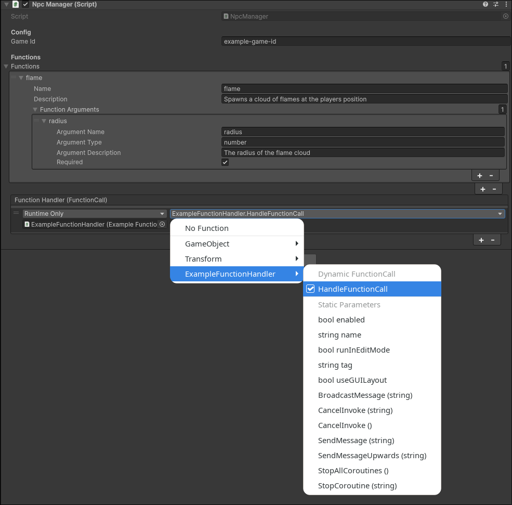
Task: Open the help documentation for Npc Manager
Action: (x=484, y=4)
